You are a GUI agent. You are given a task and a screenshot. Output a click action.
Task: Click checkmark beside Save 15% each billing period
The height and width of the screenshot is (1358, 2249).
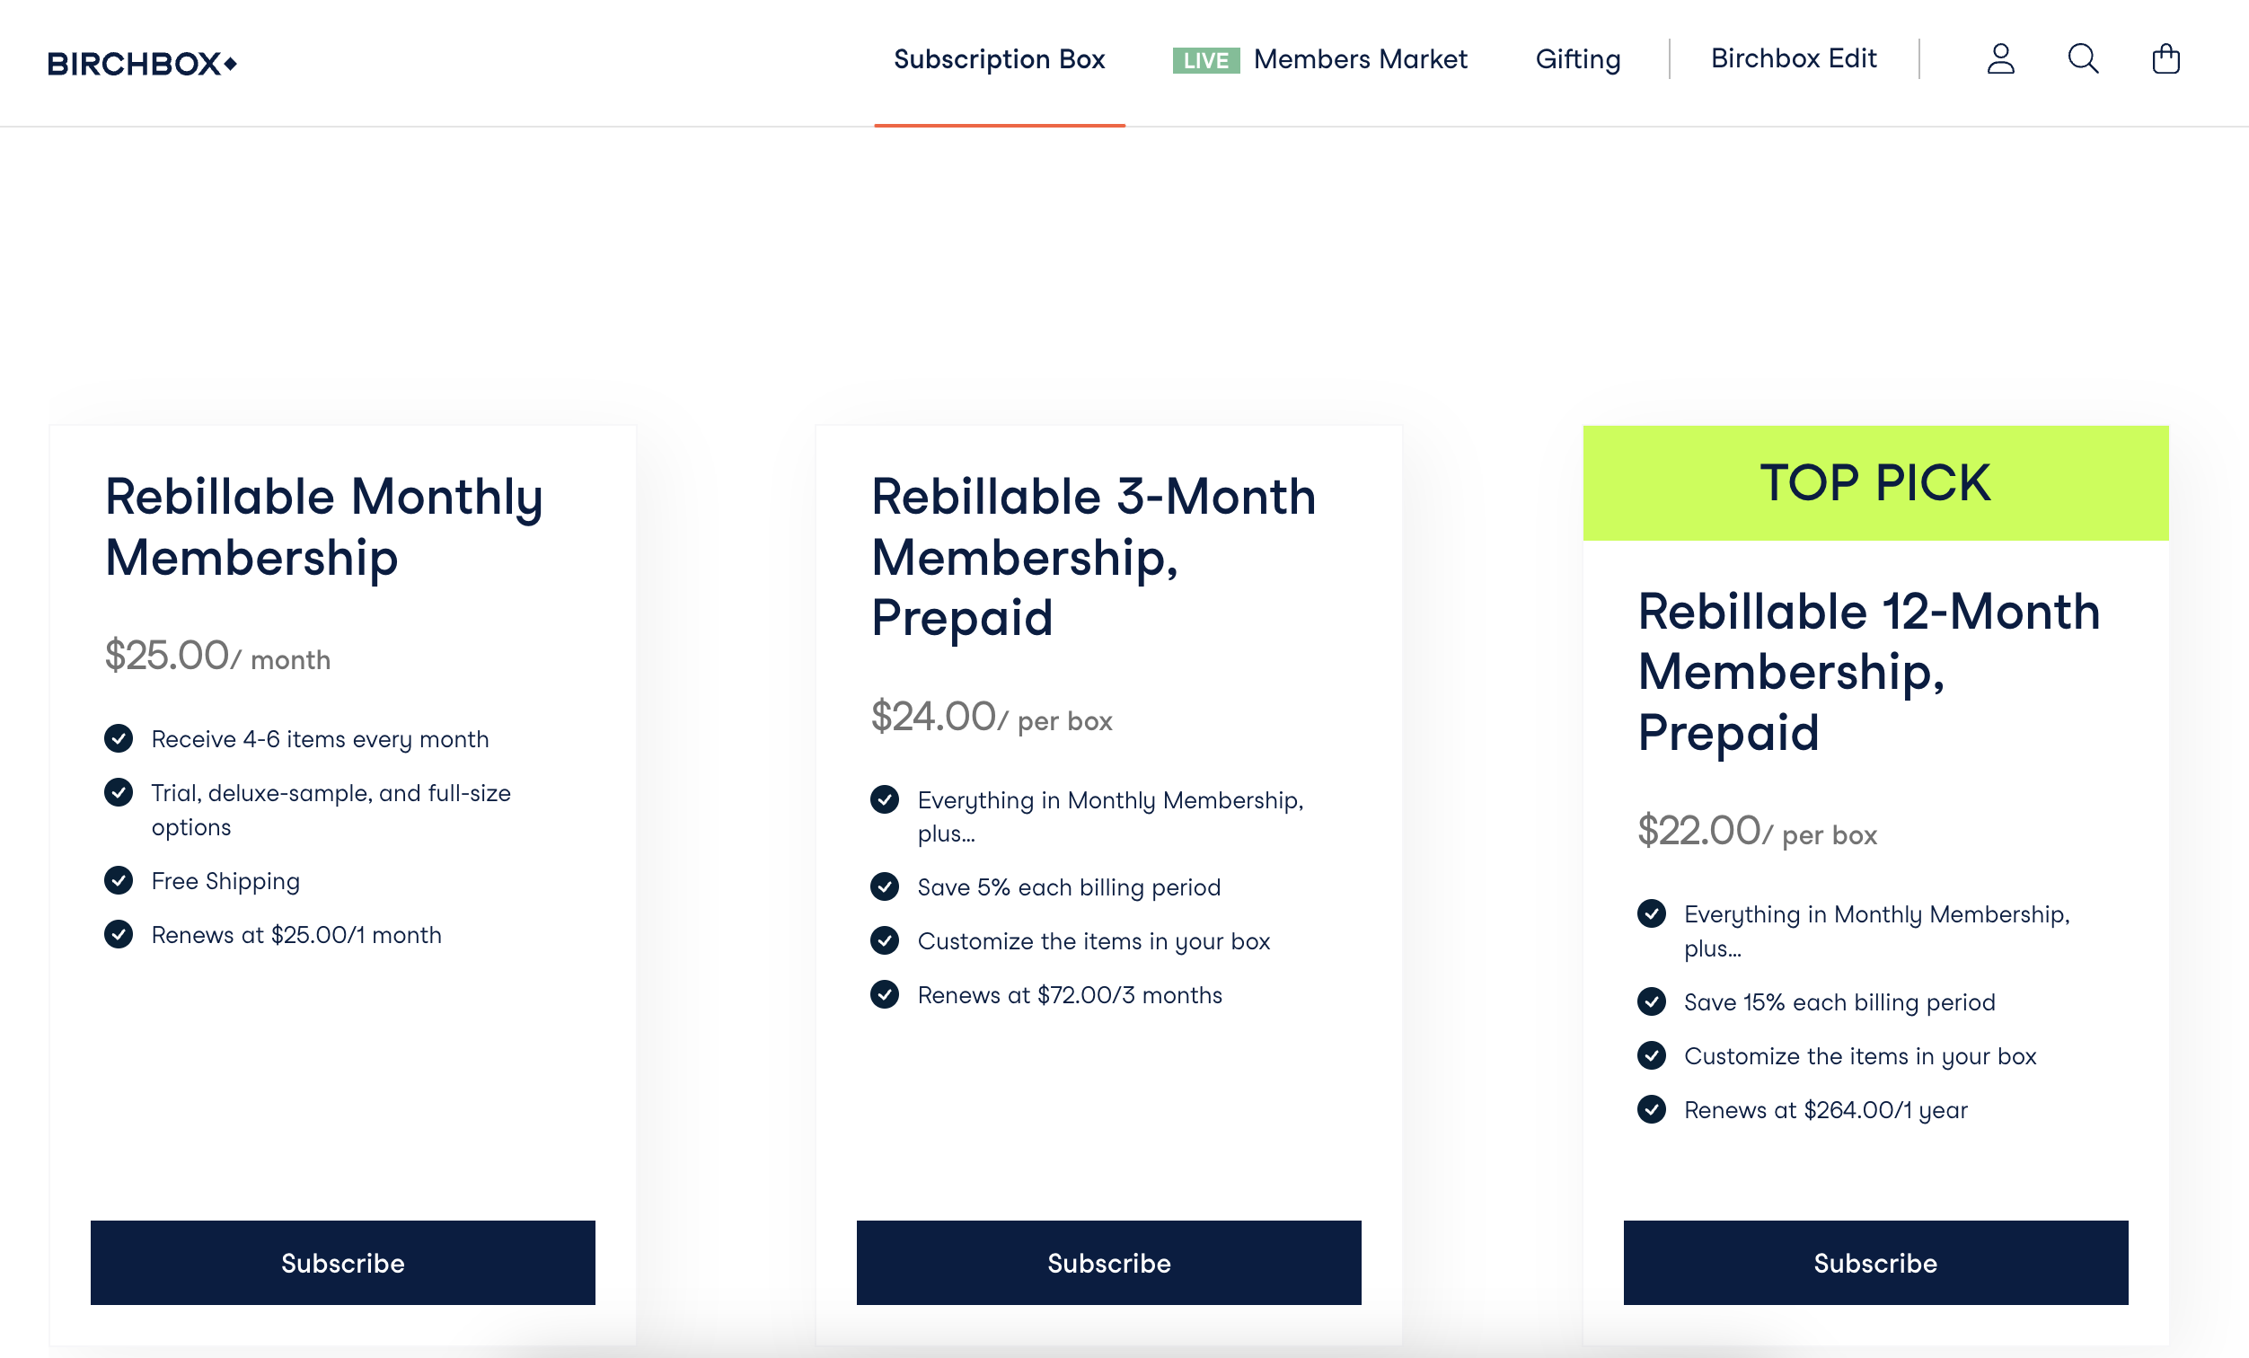pyautogui.click(x=1651, y=1002)
